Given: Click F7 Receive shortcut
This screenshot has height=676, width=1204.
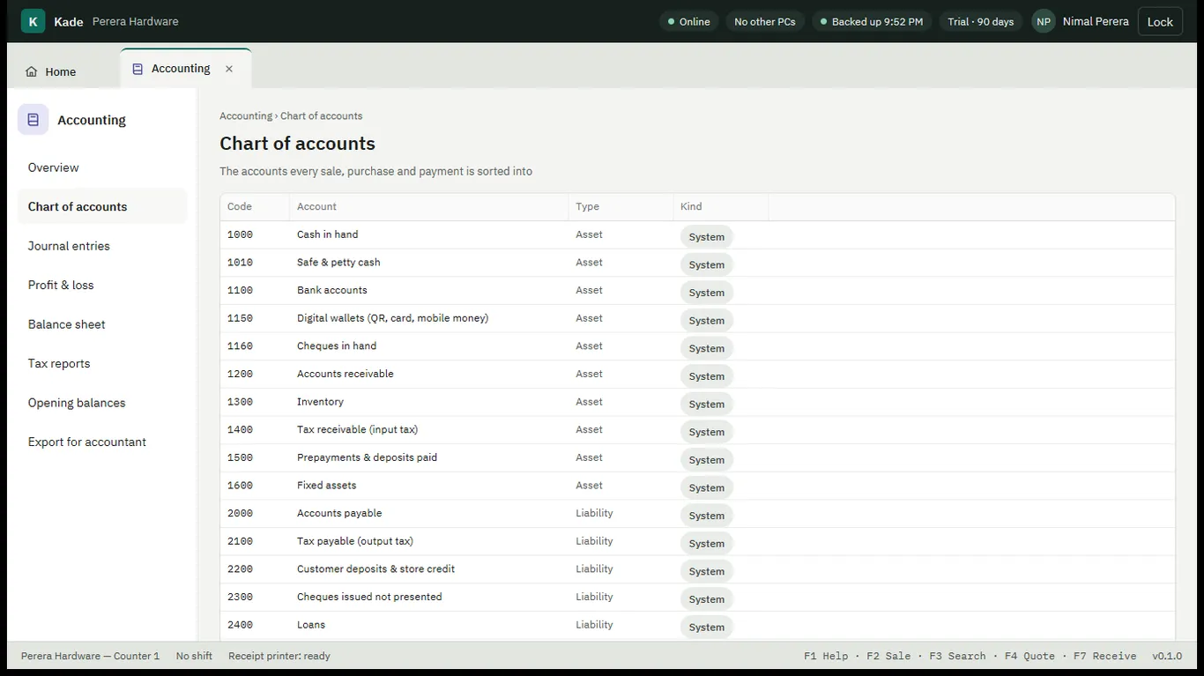Looking at the screenshot, I should pos(1104,656).
